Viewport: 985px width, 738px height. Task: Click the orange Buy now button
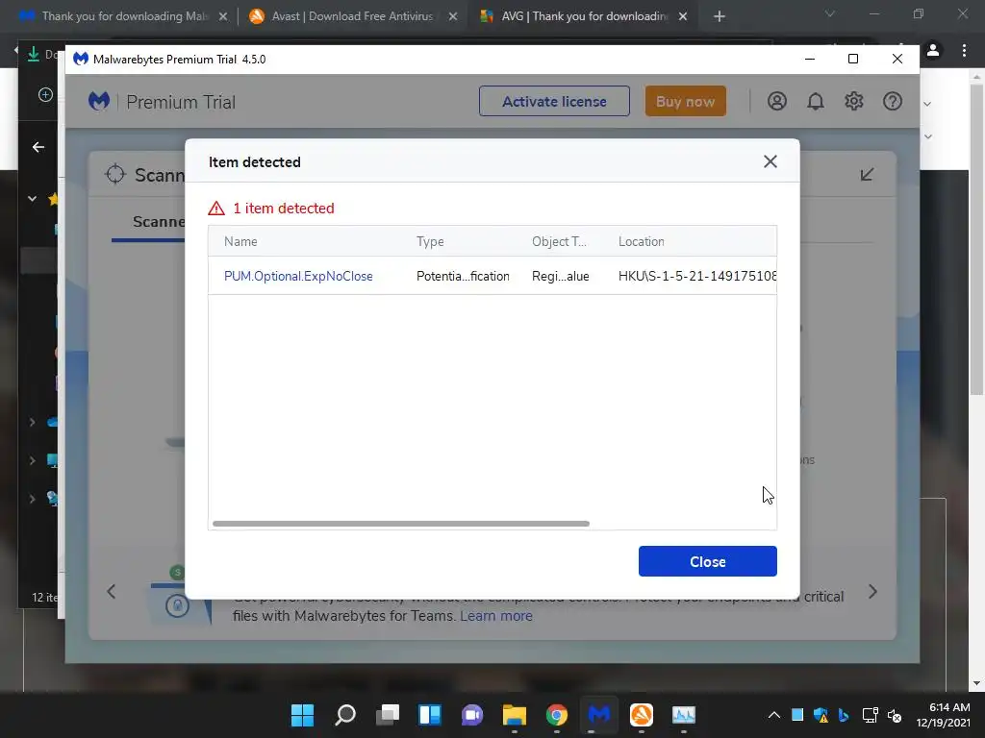click(685, 101)
